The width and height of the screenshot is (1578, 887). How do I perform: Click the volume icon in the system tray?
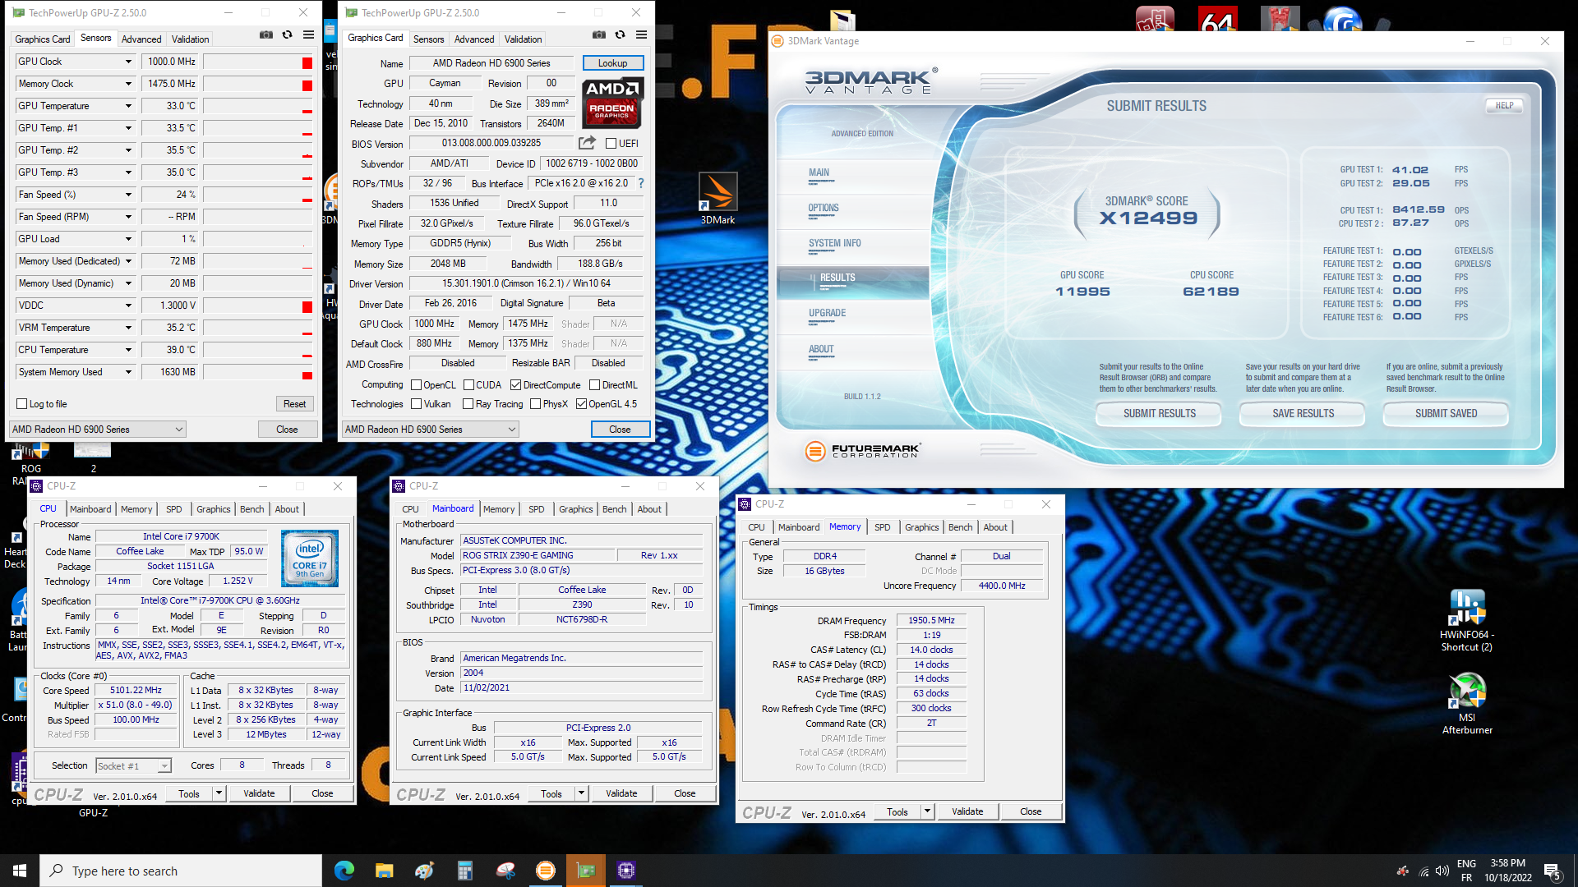point(1442,871)
